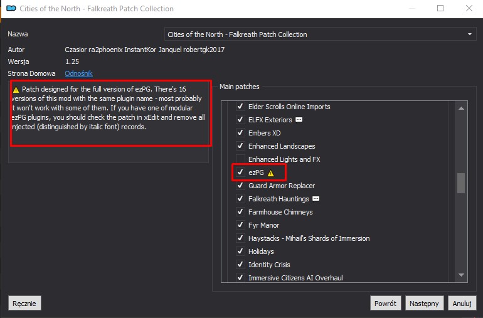Click the patch list scrollbar thumb
The height and width of the screenshot is (318, 483).
click(x=461, y=183)
